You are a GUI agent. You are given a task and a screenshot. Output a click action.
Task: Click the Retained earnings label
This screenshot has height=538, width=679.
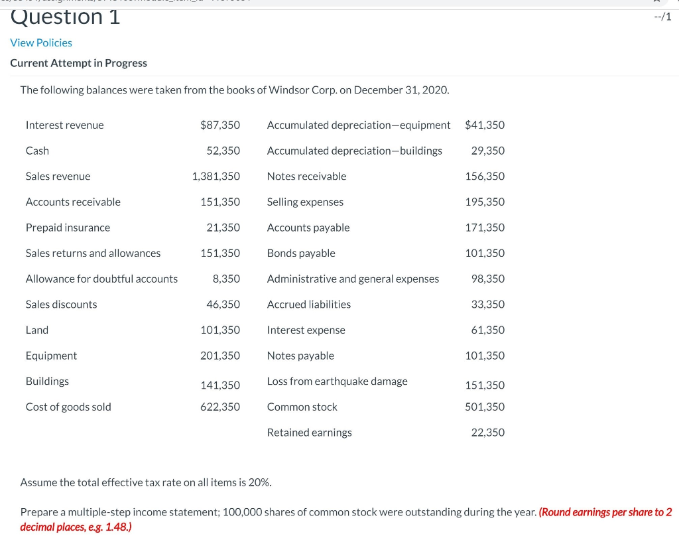[309, 432]
